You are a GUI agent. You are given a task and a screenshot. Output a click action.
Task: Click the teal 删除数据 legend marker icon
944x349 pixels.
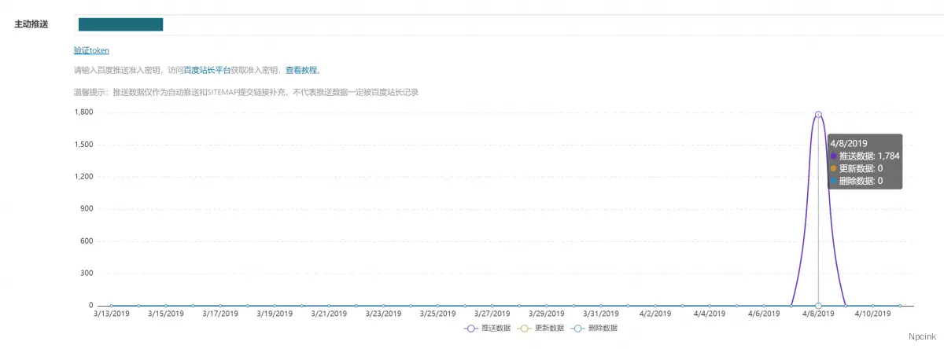coord(578,328)
